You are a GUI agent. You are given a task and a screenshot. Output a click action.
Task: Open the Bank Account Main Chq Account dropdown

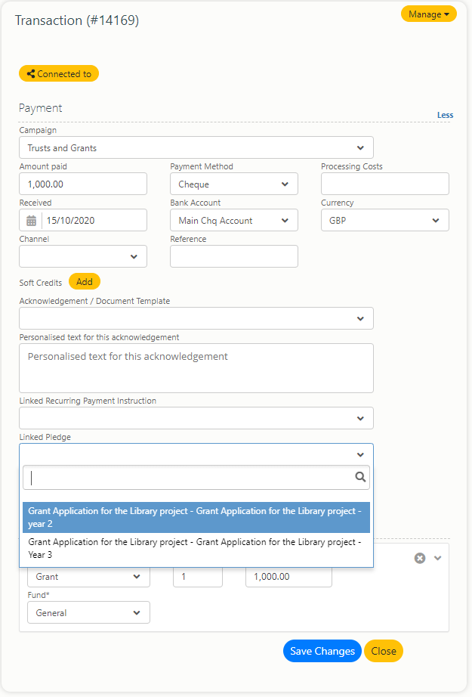tap(234, 221)
